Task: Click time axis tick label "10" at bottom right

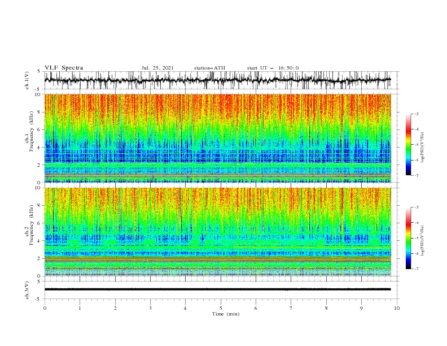Action: pyautogui.click(x=397, y=308)
